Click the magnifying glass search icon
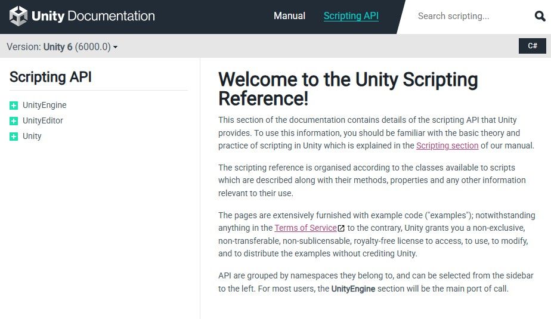 (540, 16)
